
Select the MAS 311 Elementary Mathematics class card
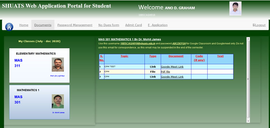(39, 65)
